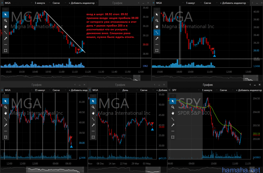
Task: Select rectangle tool in MGA daily chart
Action: [93, 137]
